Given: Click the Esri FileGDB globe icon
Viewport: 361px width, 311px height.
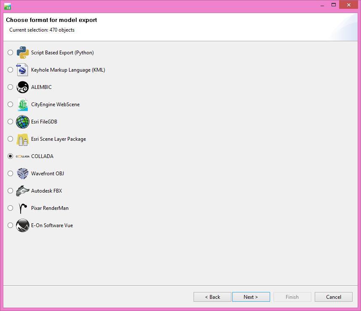Looking at the screenshot, I should [23, 121].
